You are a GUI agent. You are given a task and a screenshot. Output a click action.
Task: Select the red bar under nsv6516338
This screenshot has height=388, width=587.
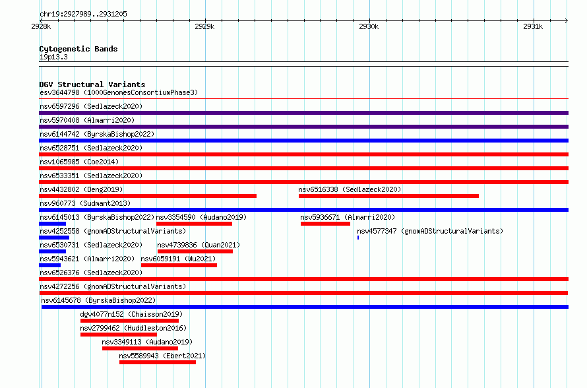tap(388, 196)
